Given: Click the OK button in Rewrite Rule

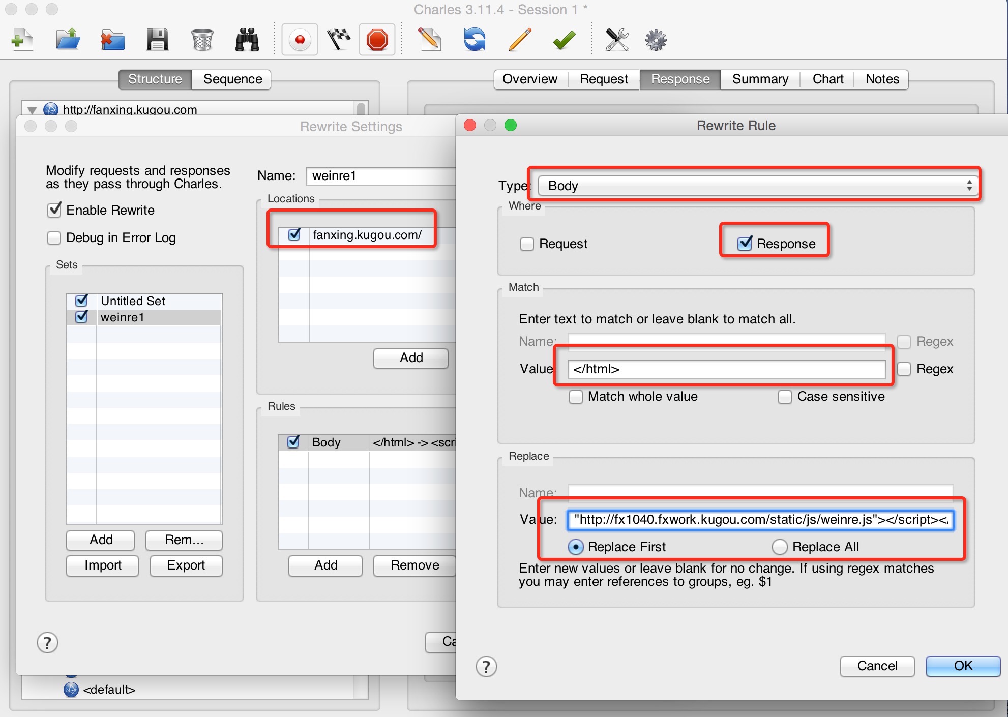Looking at the screenshot, I should (962, 666).
